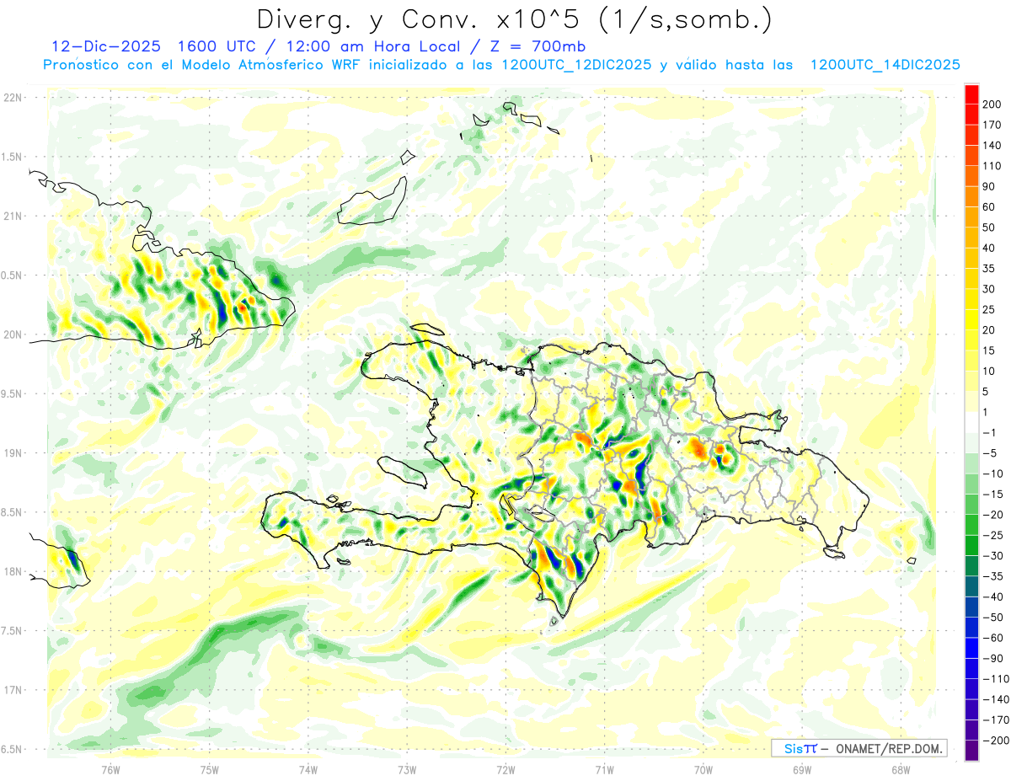Screen dimensions: 1011x781
Task: Click the "-90" color bar label
Action: [995, 658]
